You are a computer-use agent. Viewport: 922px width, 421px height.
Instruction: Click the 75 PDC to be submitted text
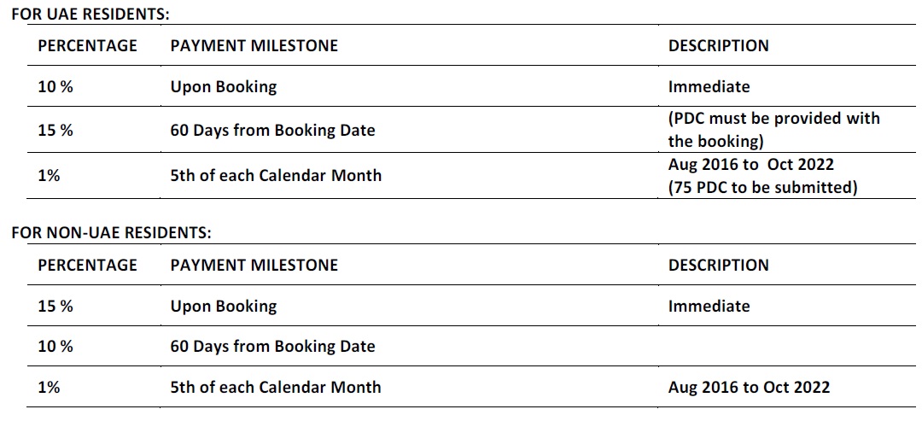tap(762, 188)
